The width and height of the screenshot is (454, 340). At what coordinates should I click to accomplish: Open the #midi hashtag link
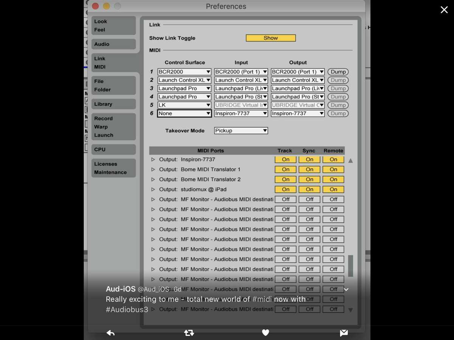point(262,299)
